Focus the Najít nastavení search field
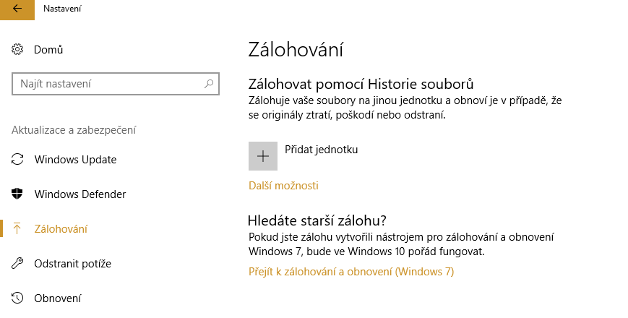The height and width of the screenshot is (318, 628). point(108,84)
